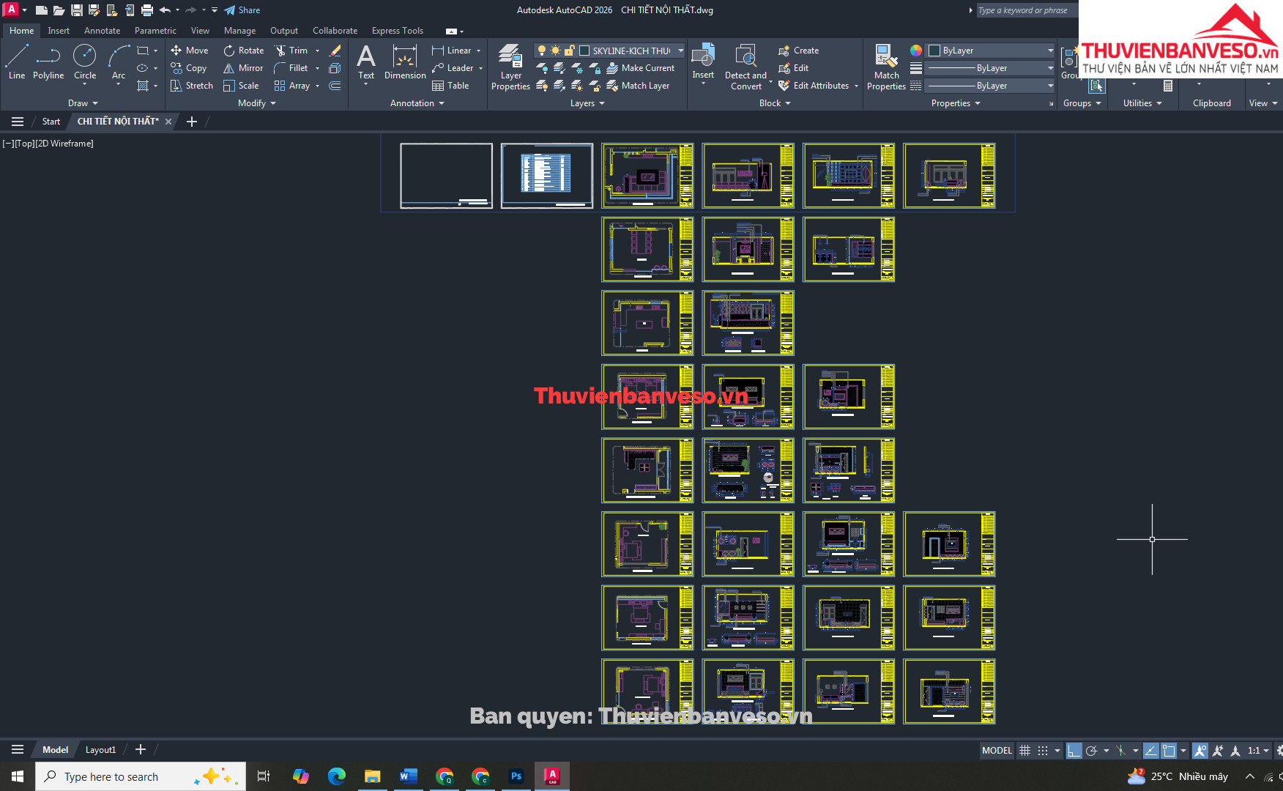Expand the SKYLINE-KICH THUOC layer dropdown
The image size is (1283, 791).
click(680, 51)
